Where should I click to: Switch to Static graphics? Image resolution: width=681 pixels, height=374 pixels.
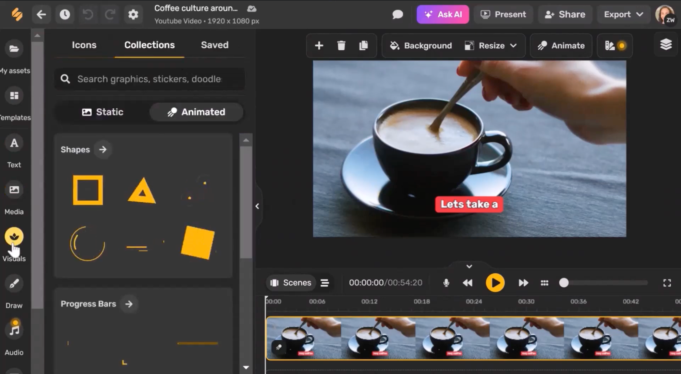click(102, 112)
